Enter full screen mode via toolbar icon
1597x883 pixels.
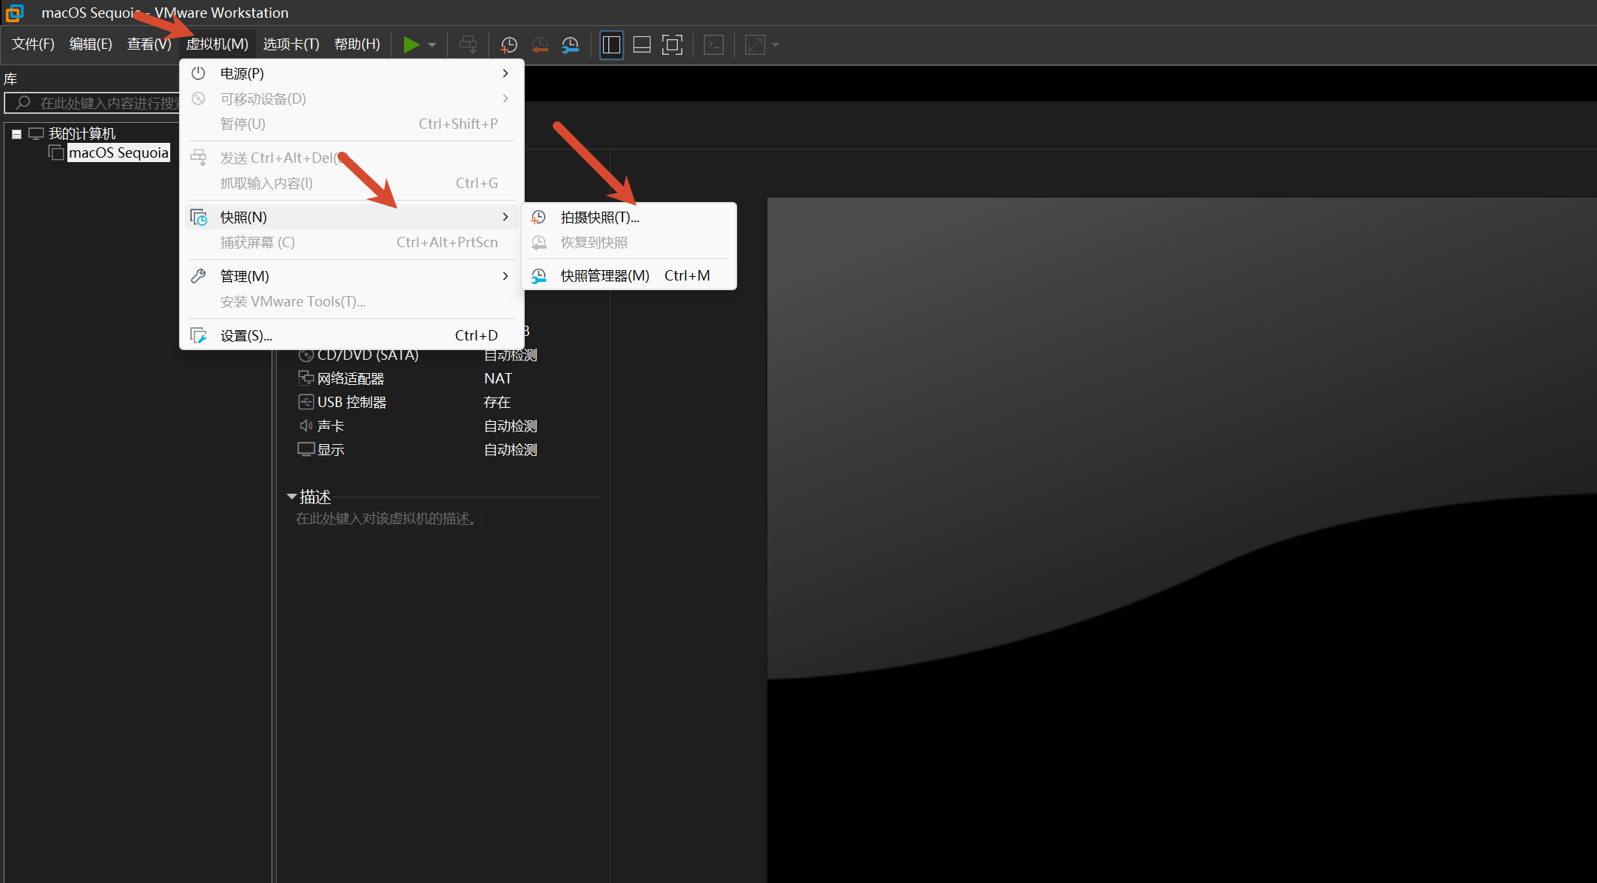(672, 45)
